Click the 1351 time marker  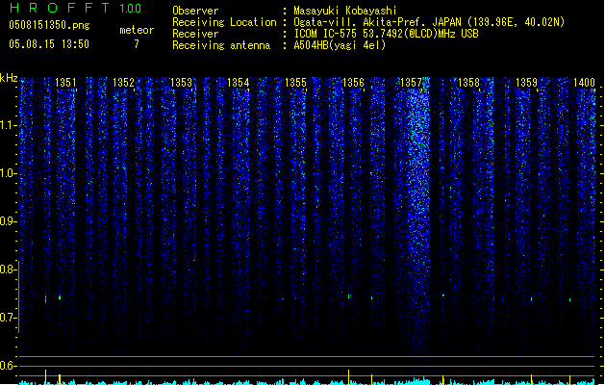(66, 83)
